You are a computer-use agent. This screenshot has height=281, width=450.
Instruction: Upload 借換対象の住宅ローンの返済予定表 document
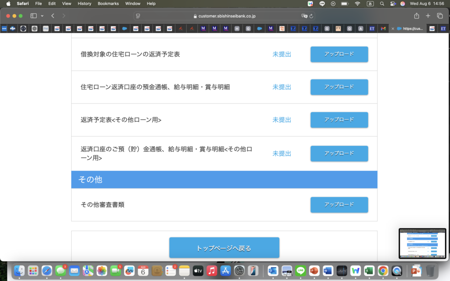(339, 54)
